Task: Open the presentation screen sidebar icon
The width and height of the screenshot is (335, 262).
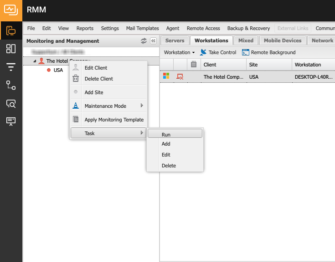Action: (11, 121)
